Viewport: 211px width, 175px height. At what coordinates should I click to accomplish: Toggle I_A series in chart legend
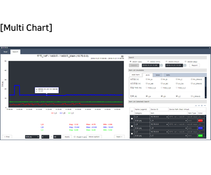pyautogui.click(x=54, y=113)
